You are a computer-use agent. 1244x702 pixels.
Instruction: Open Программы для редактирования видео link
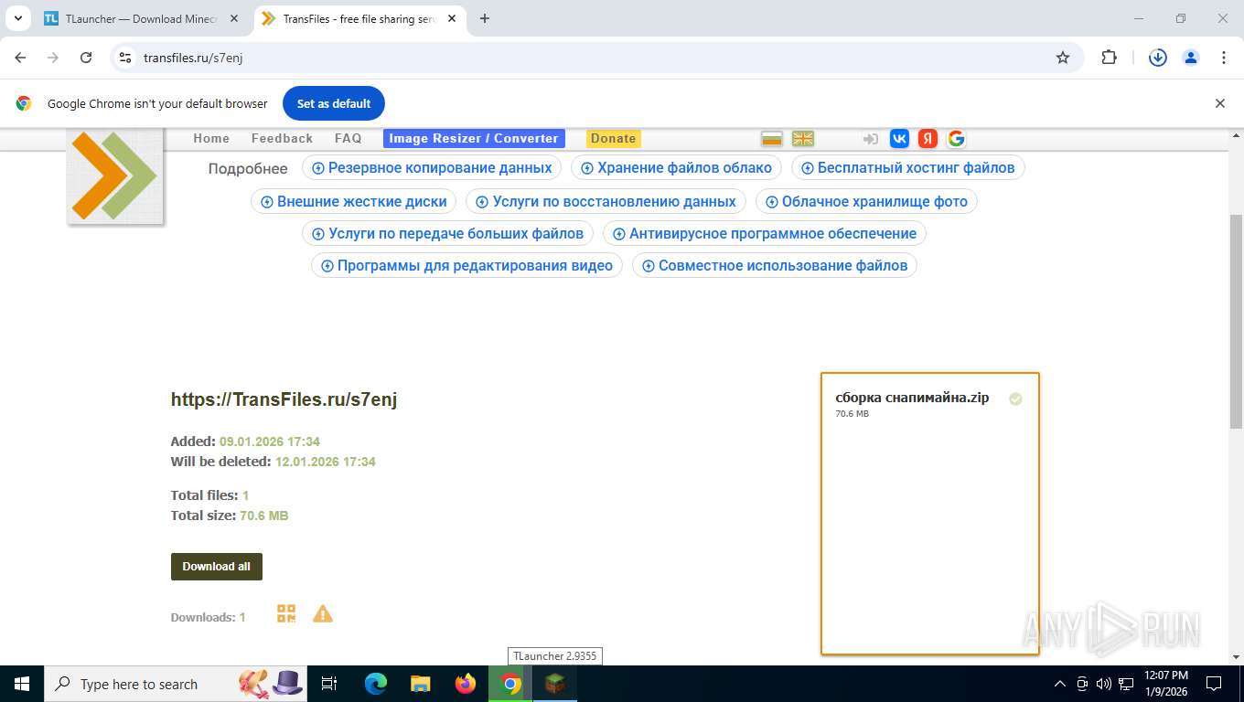tap(467, 266)
